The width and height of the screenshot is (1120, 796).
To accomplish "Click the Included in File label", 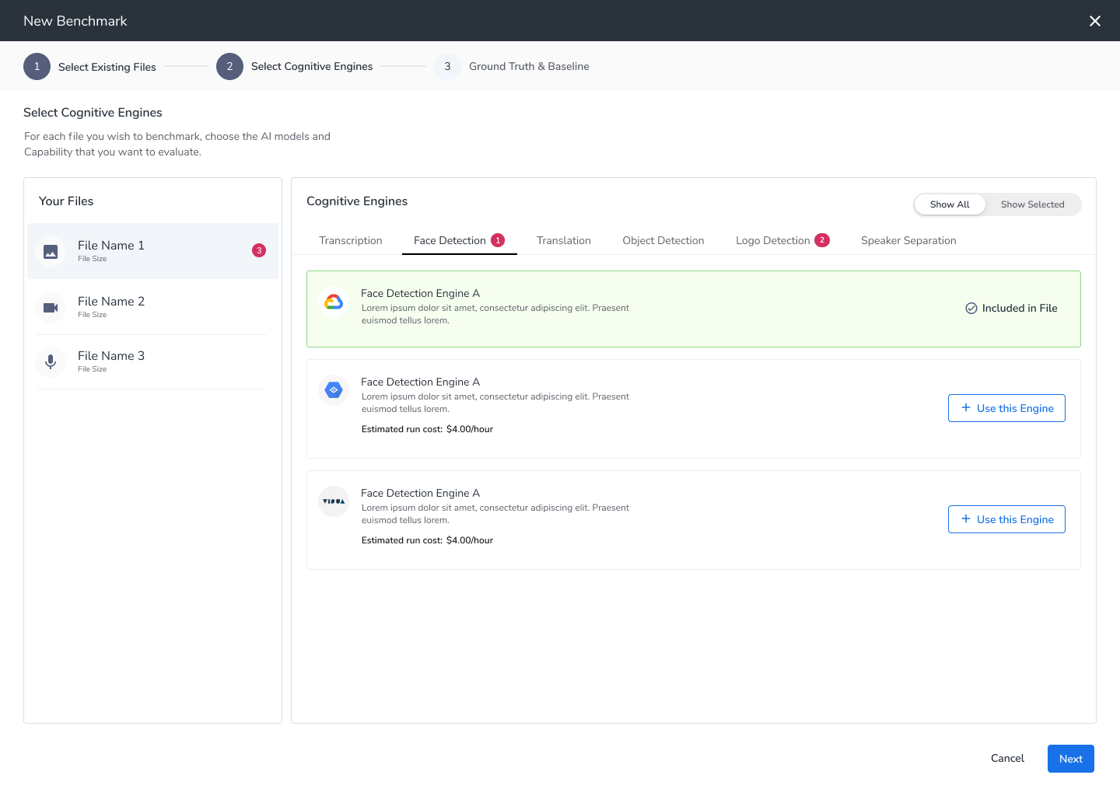I will pyautogui.click(x=1020, y=308).
